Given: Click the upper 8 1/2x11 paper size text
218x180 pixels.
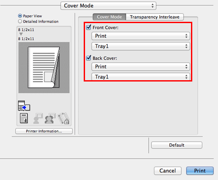Looking at the screenshot, I should (x=26, y=30).
